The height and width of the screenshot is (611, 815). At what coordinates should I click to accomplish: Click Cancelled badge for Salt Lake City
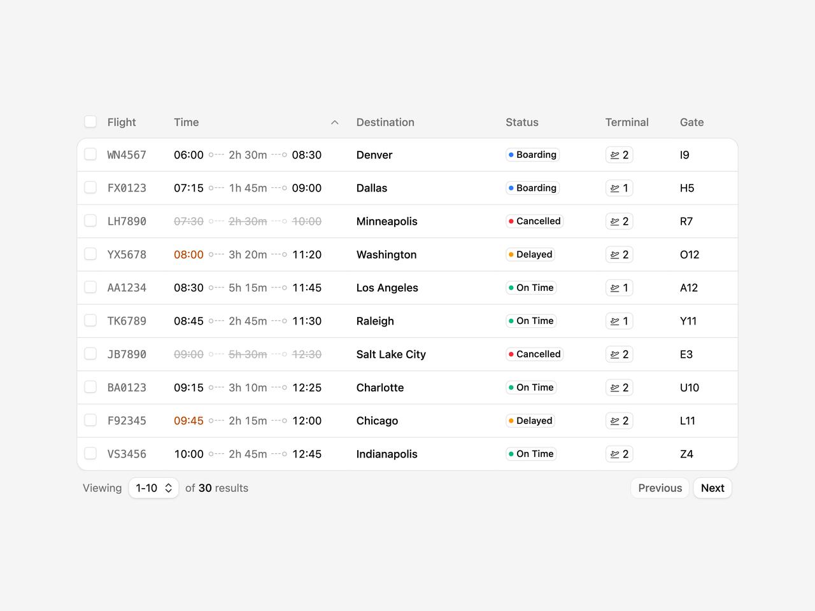[x=535, y=354]
